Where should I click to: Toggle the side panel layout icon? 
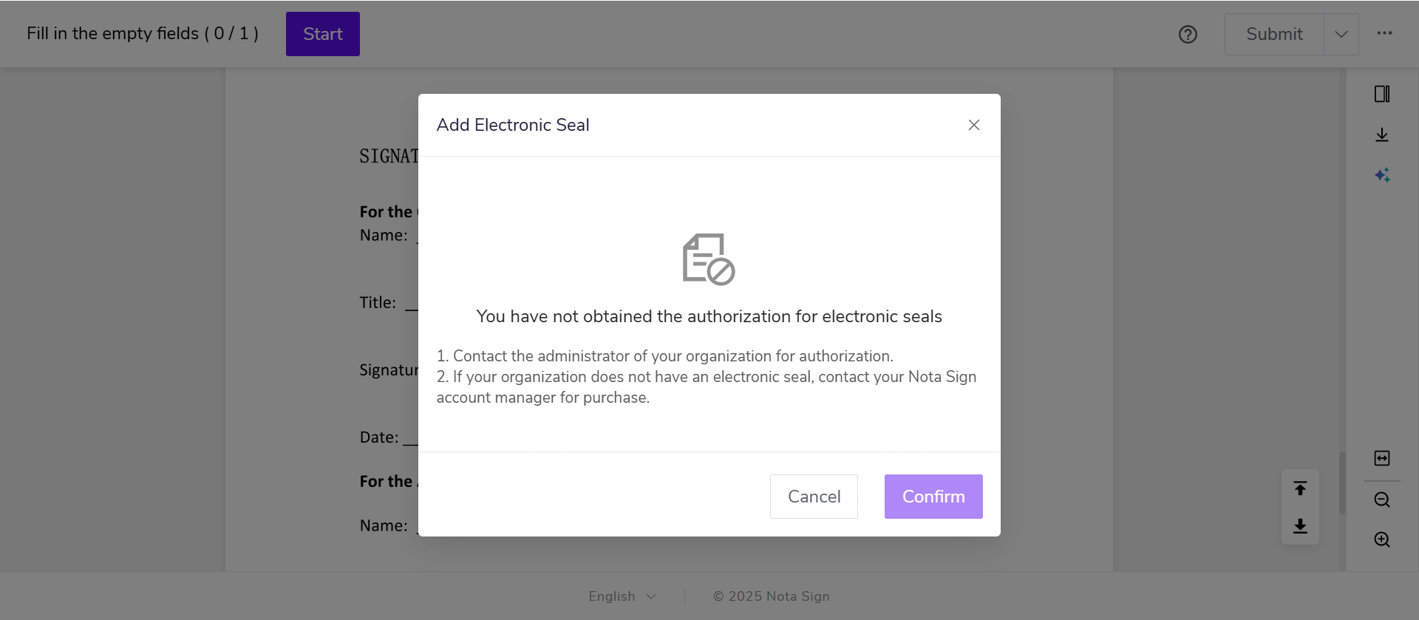click(1382, 94)
